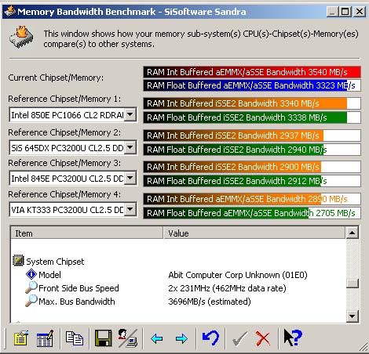Click blue RAM Float Bandwidth 3323 MB/s bar
This screenshot has height=354, width=369.
pyautogui.click(x=252, y=85)
